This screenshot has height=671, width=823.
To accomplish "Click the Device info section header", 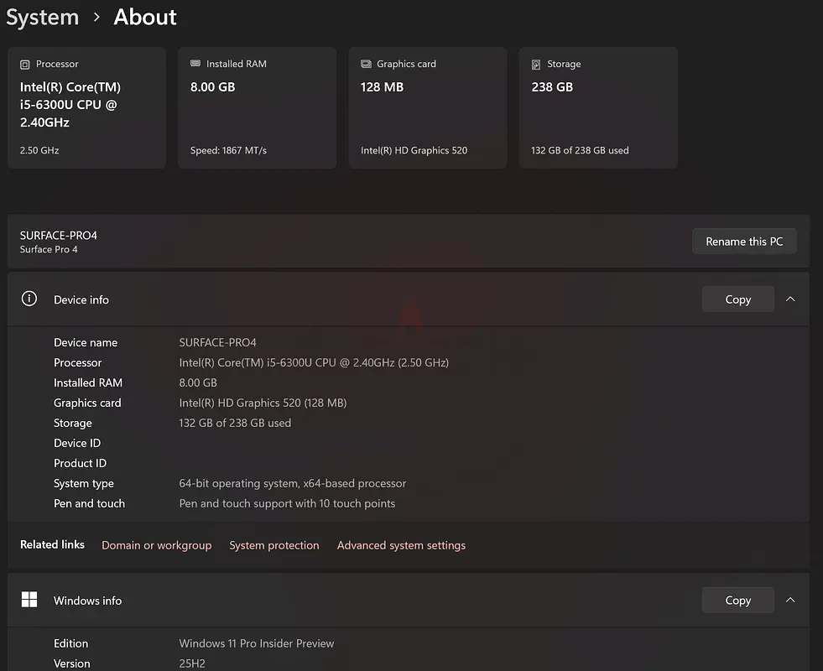I will 409,299.
